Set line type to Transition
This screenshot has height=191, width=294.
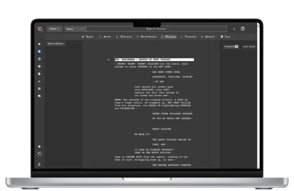(x=189, y=37)
